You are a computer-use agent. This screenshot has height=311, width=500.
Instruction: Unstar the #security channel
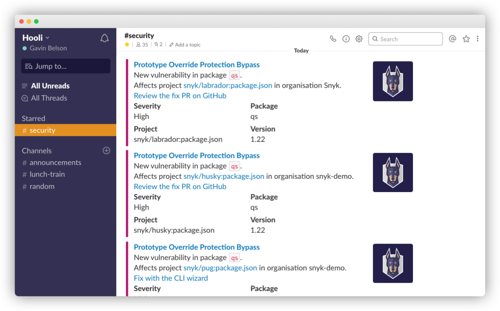point(126,44)
